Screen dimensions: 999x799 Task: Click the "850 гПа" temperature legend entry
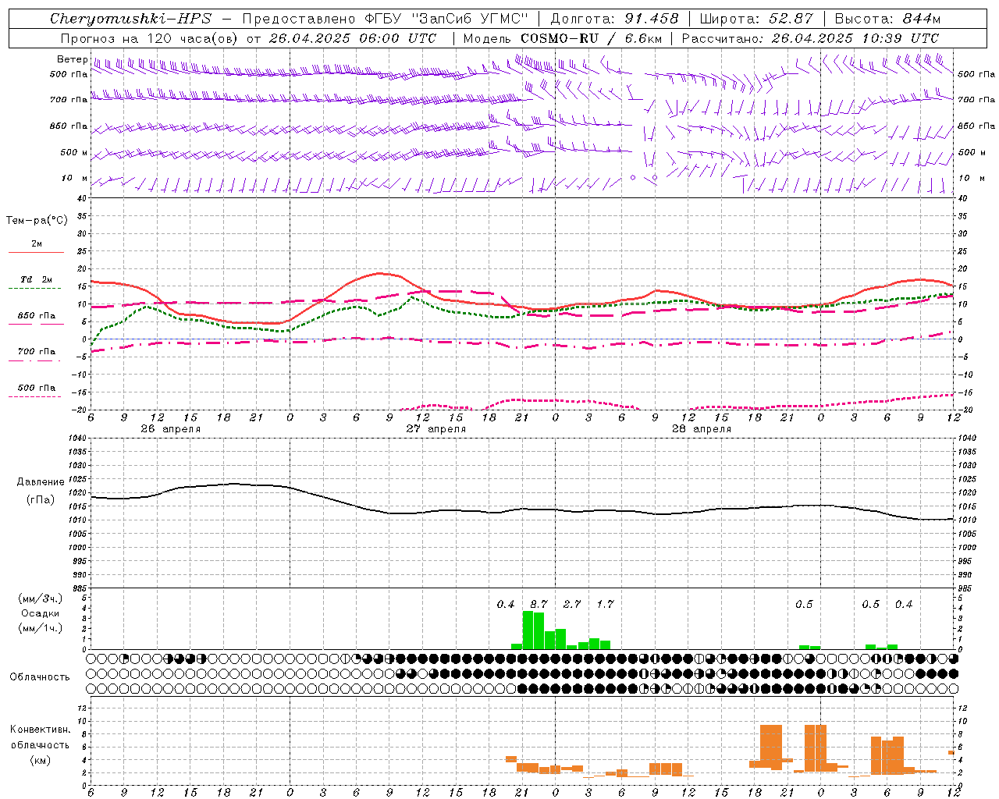click(x=37, y=316)
